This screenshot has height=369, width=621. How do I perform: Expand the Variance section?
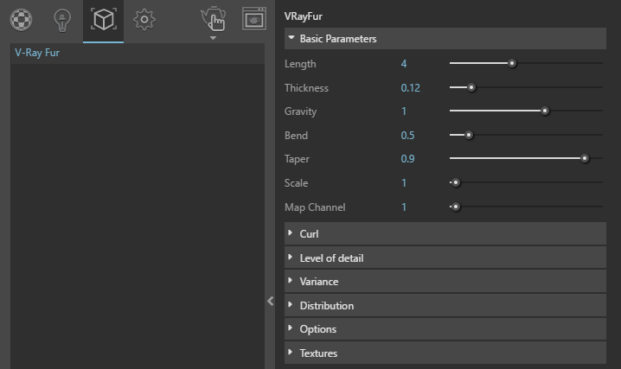(x=445, y=282)
